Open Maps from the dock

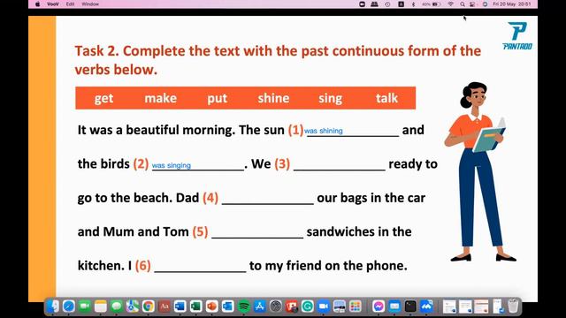click(x=132, y=307)
